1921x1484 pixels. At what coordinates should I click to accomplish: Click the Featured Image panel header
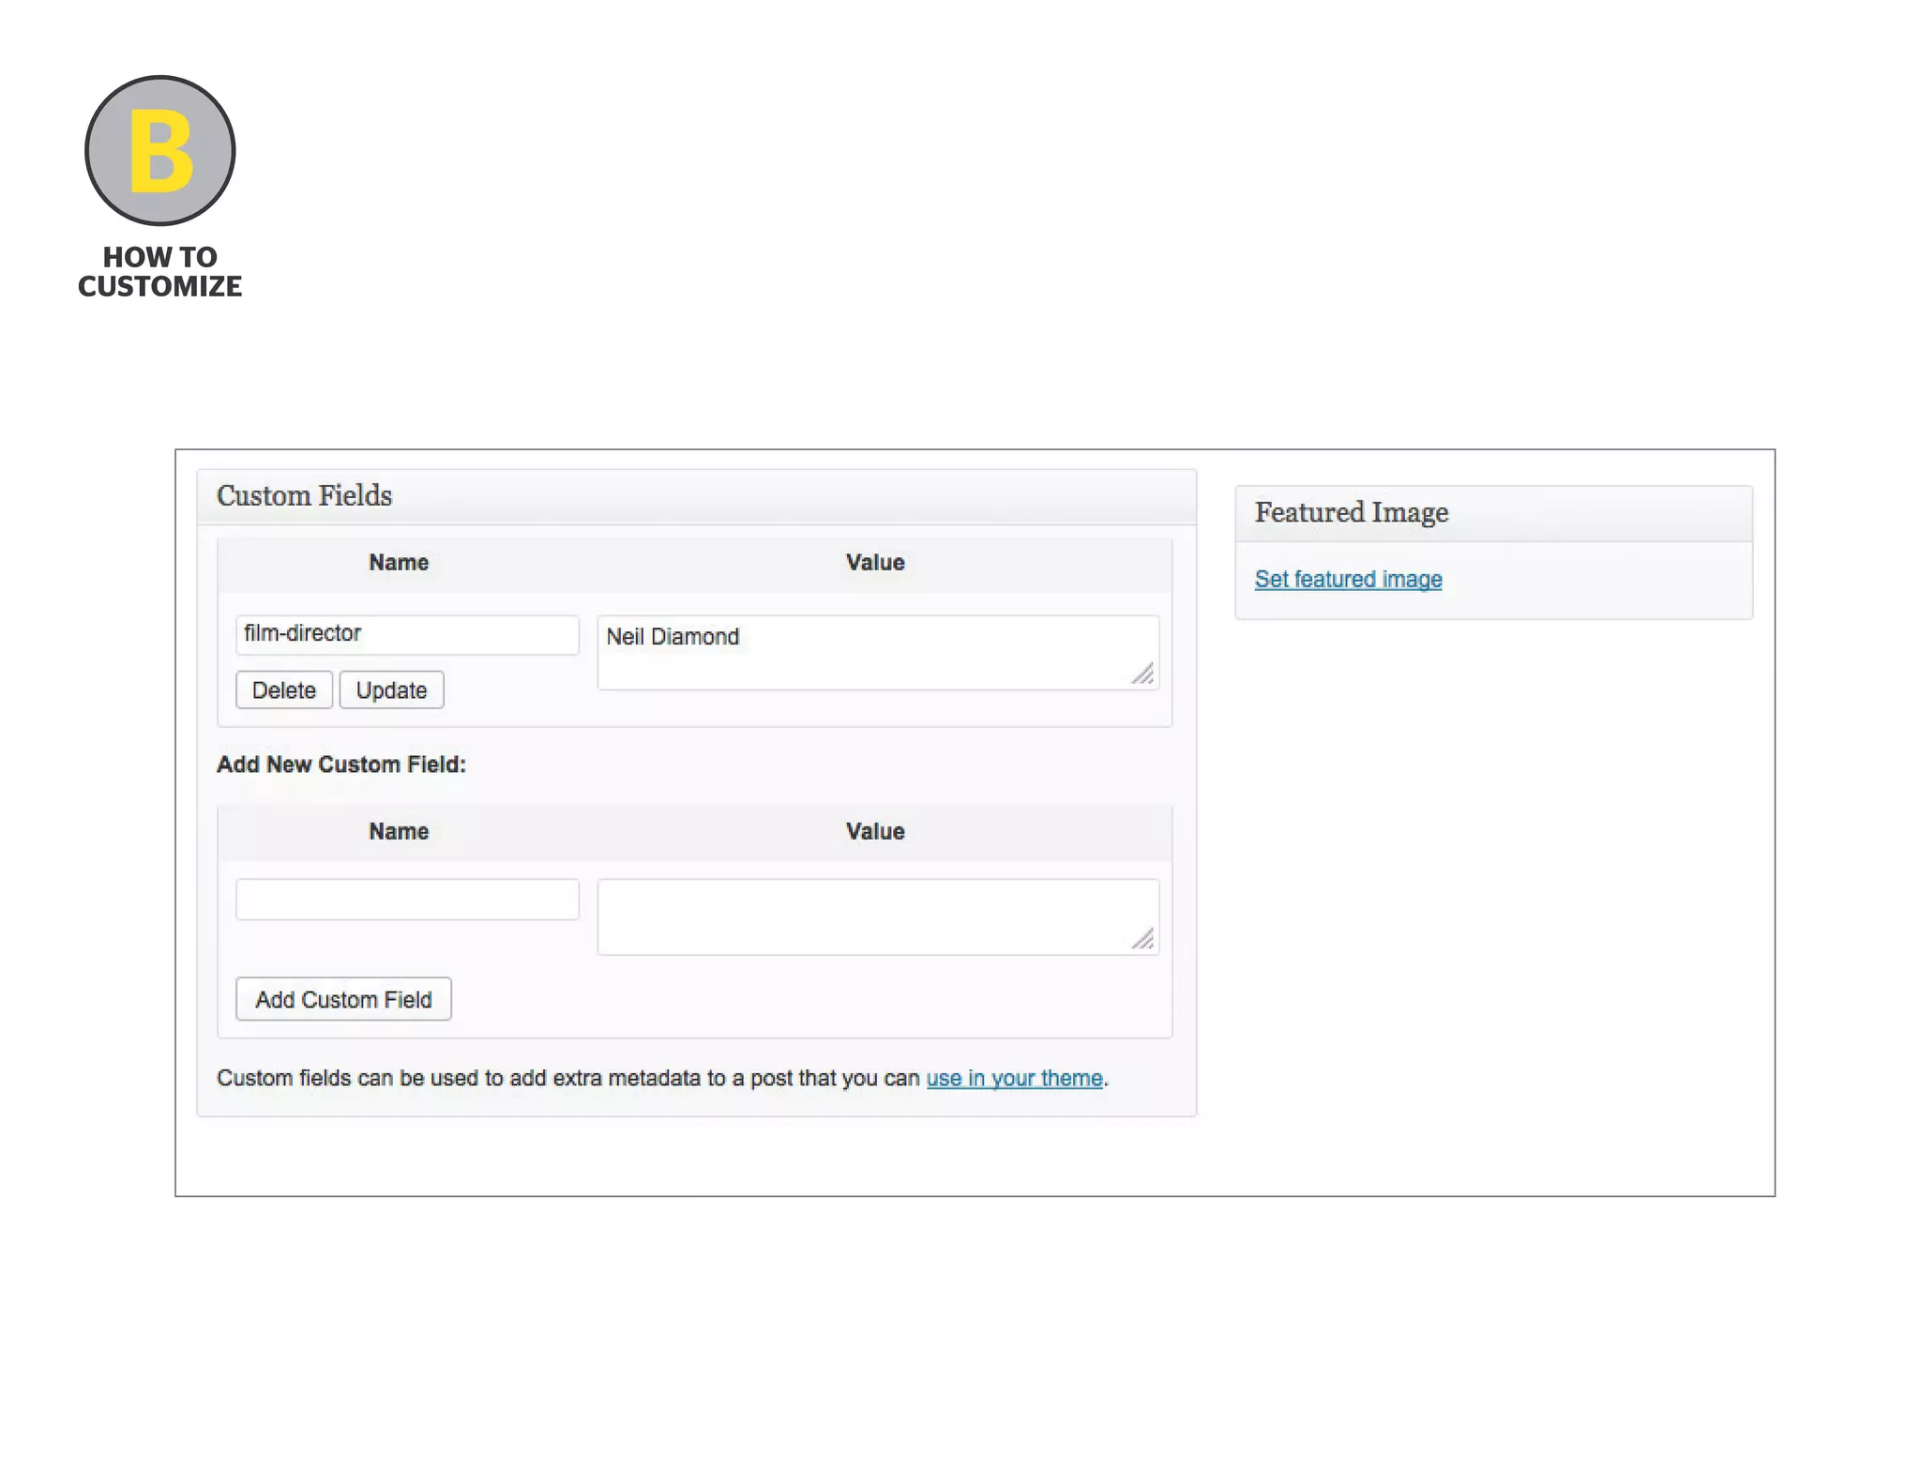coord(1493,513)
